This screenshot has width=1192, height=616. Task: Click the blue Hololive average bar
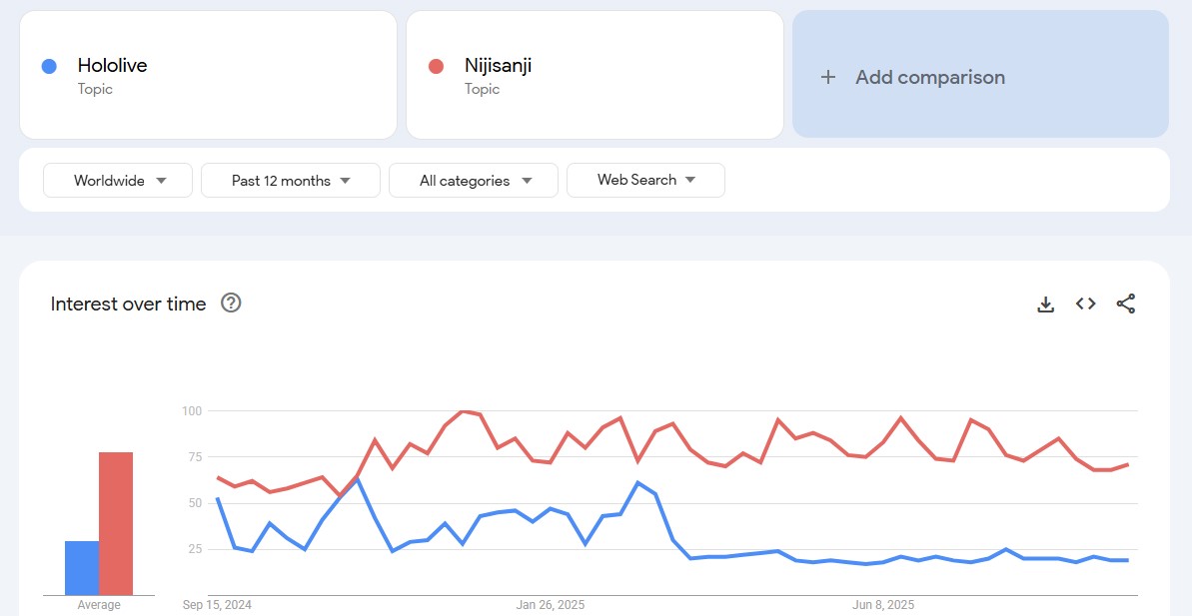tap(82, 568)
